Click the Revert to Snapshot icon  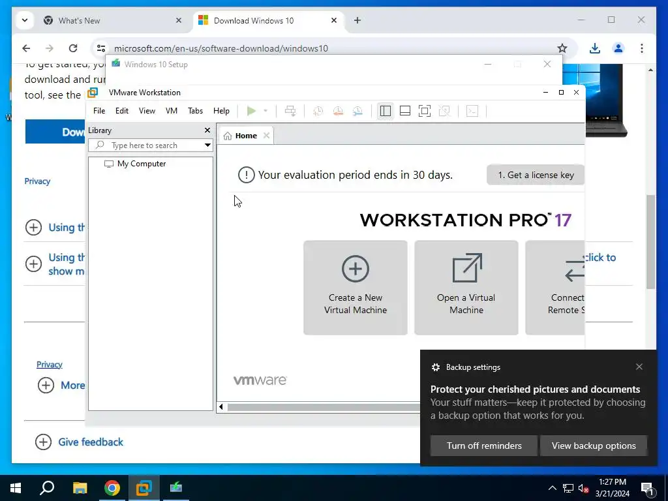[338, 111]
